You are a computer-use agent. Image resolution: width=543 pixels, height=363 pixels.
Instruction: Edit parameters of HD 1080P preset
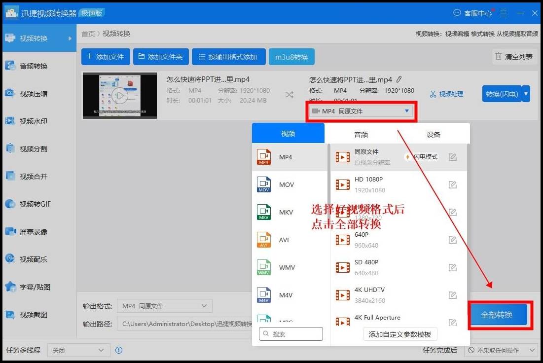[453, 184]
